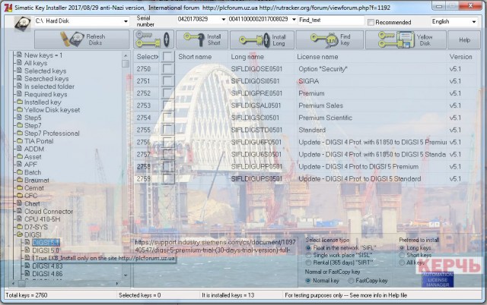Select All keys in the tree
487x305 pixels.
36,63
